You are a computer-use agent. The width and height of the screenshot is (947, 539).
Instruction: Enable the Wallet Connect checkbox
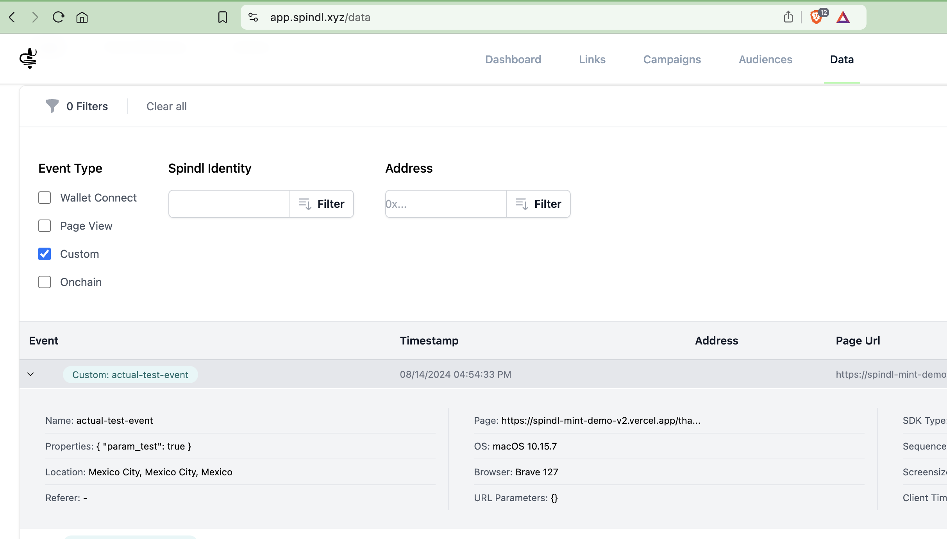pos(45,198)
